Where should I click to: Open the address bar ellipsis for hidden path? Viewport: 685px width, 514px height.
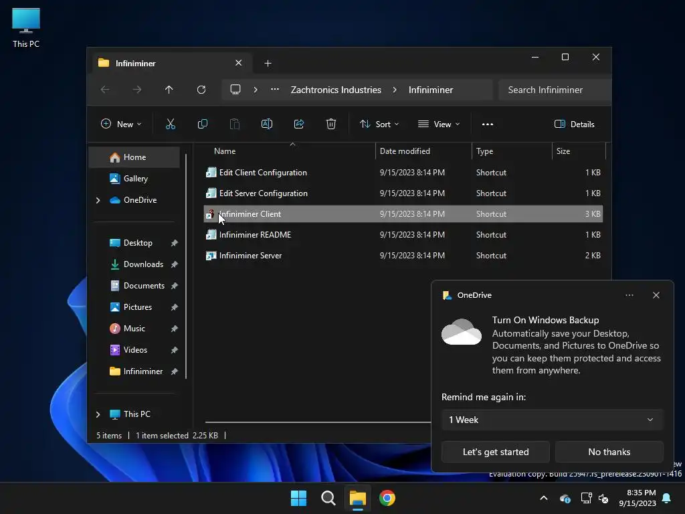(x=275, y=90)
